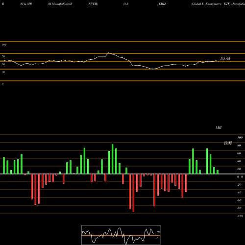Select the tallest green MR histogram bar
Viewport: 245px width, 245px height.
113,159
